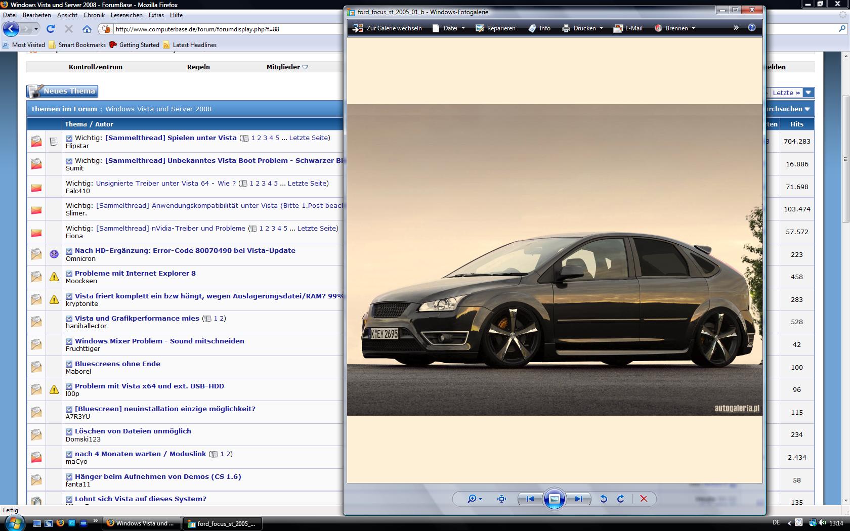
Task: Start the slideshow in Fotogalerie
Action: click(554, 499)
